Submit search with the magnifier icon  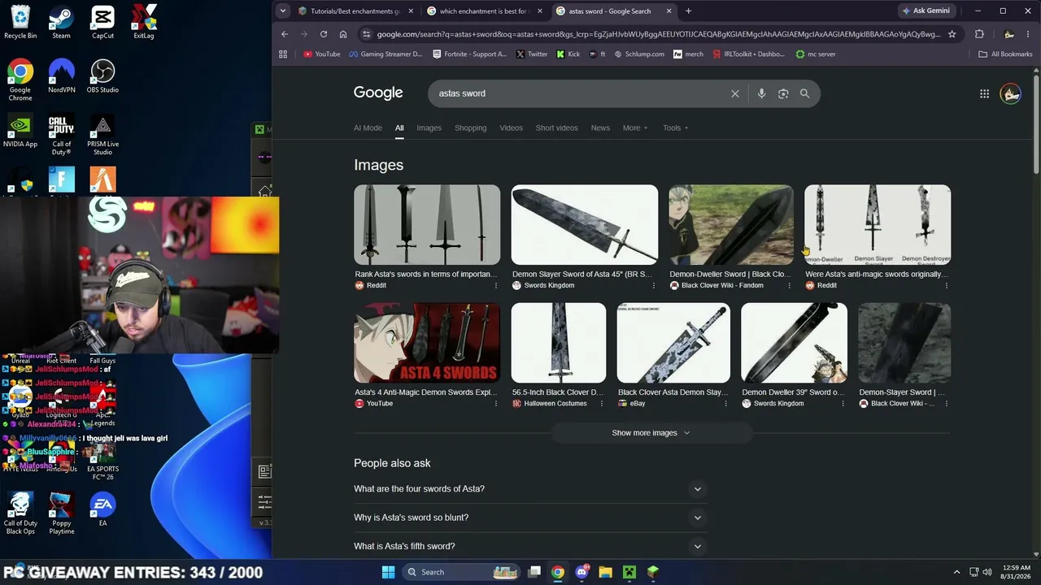click(x=804, y=93)
